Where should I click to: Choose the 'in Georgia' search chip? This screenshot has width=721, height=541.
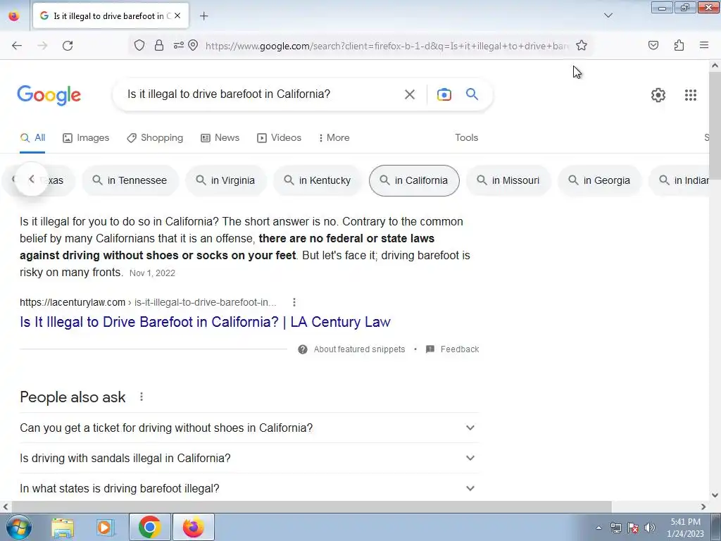600,180
